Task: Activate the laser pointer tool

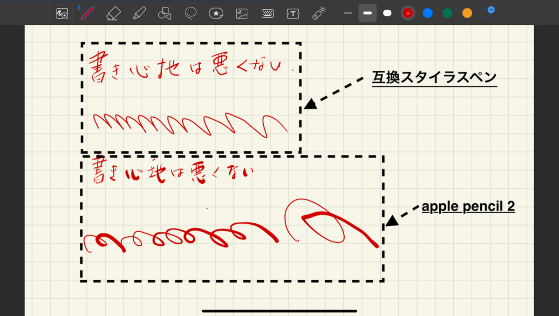Action: click(x=319, y=13)
